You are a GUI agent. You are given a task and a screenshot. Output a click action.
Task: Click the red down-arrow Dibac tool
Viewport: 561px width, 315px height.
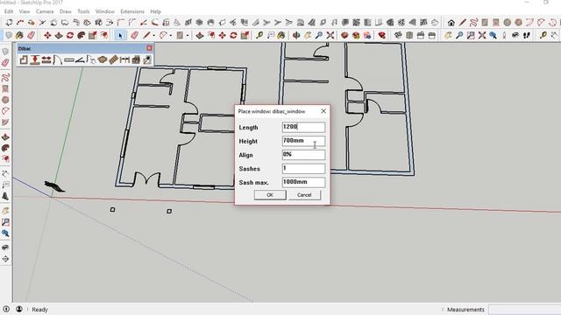[x=35, y=59]
